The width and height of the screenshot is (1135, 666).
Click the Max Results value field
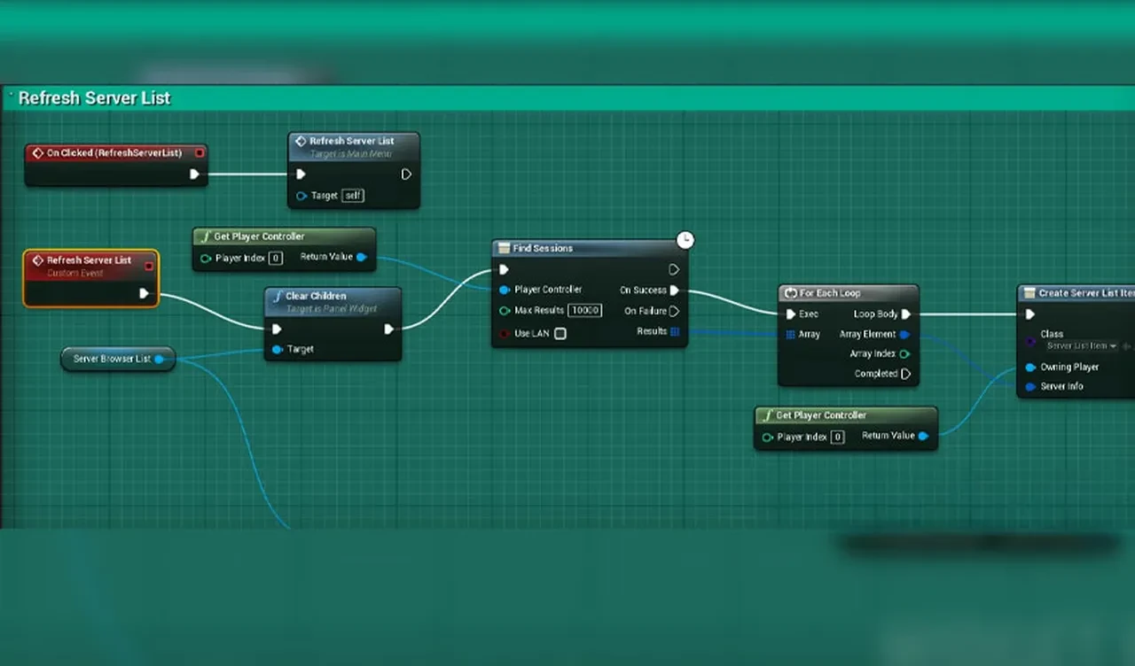(585, 311)
